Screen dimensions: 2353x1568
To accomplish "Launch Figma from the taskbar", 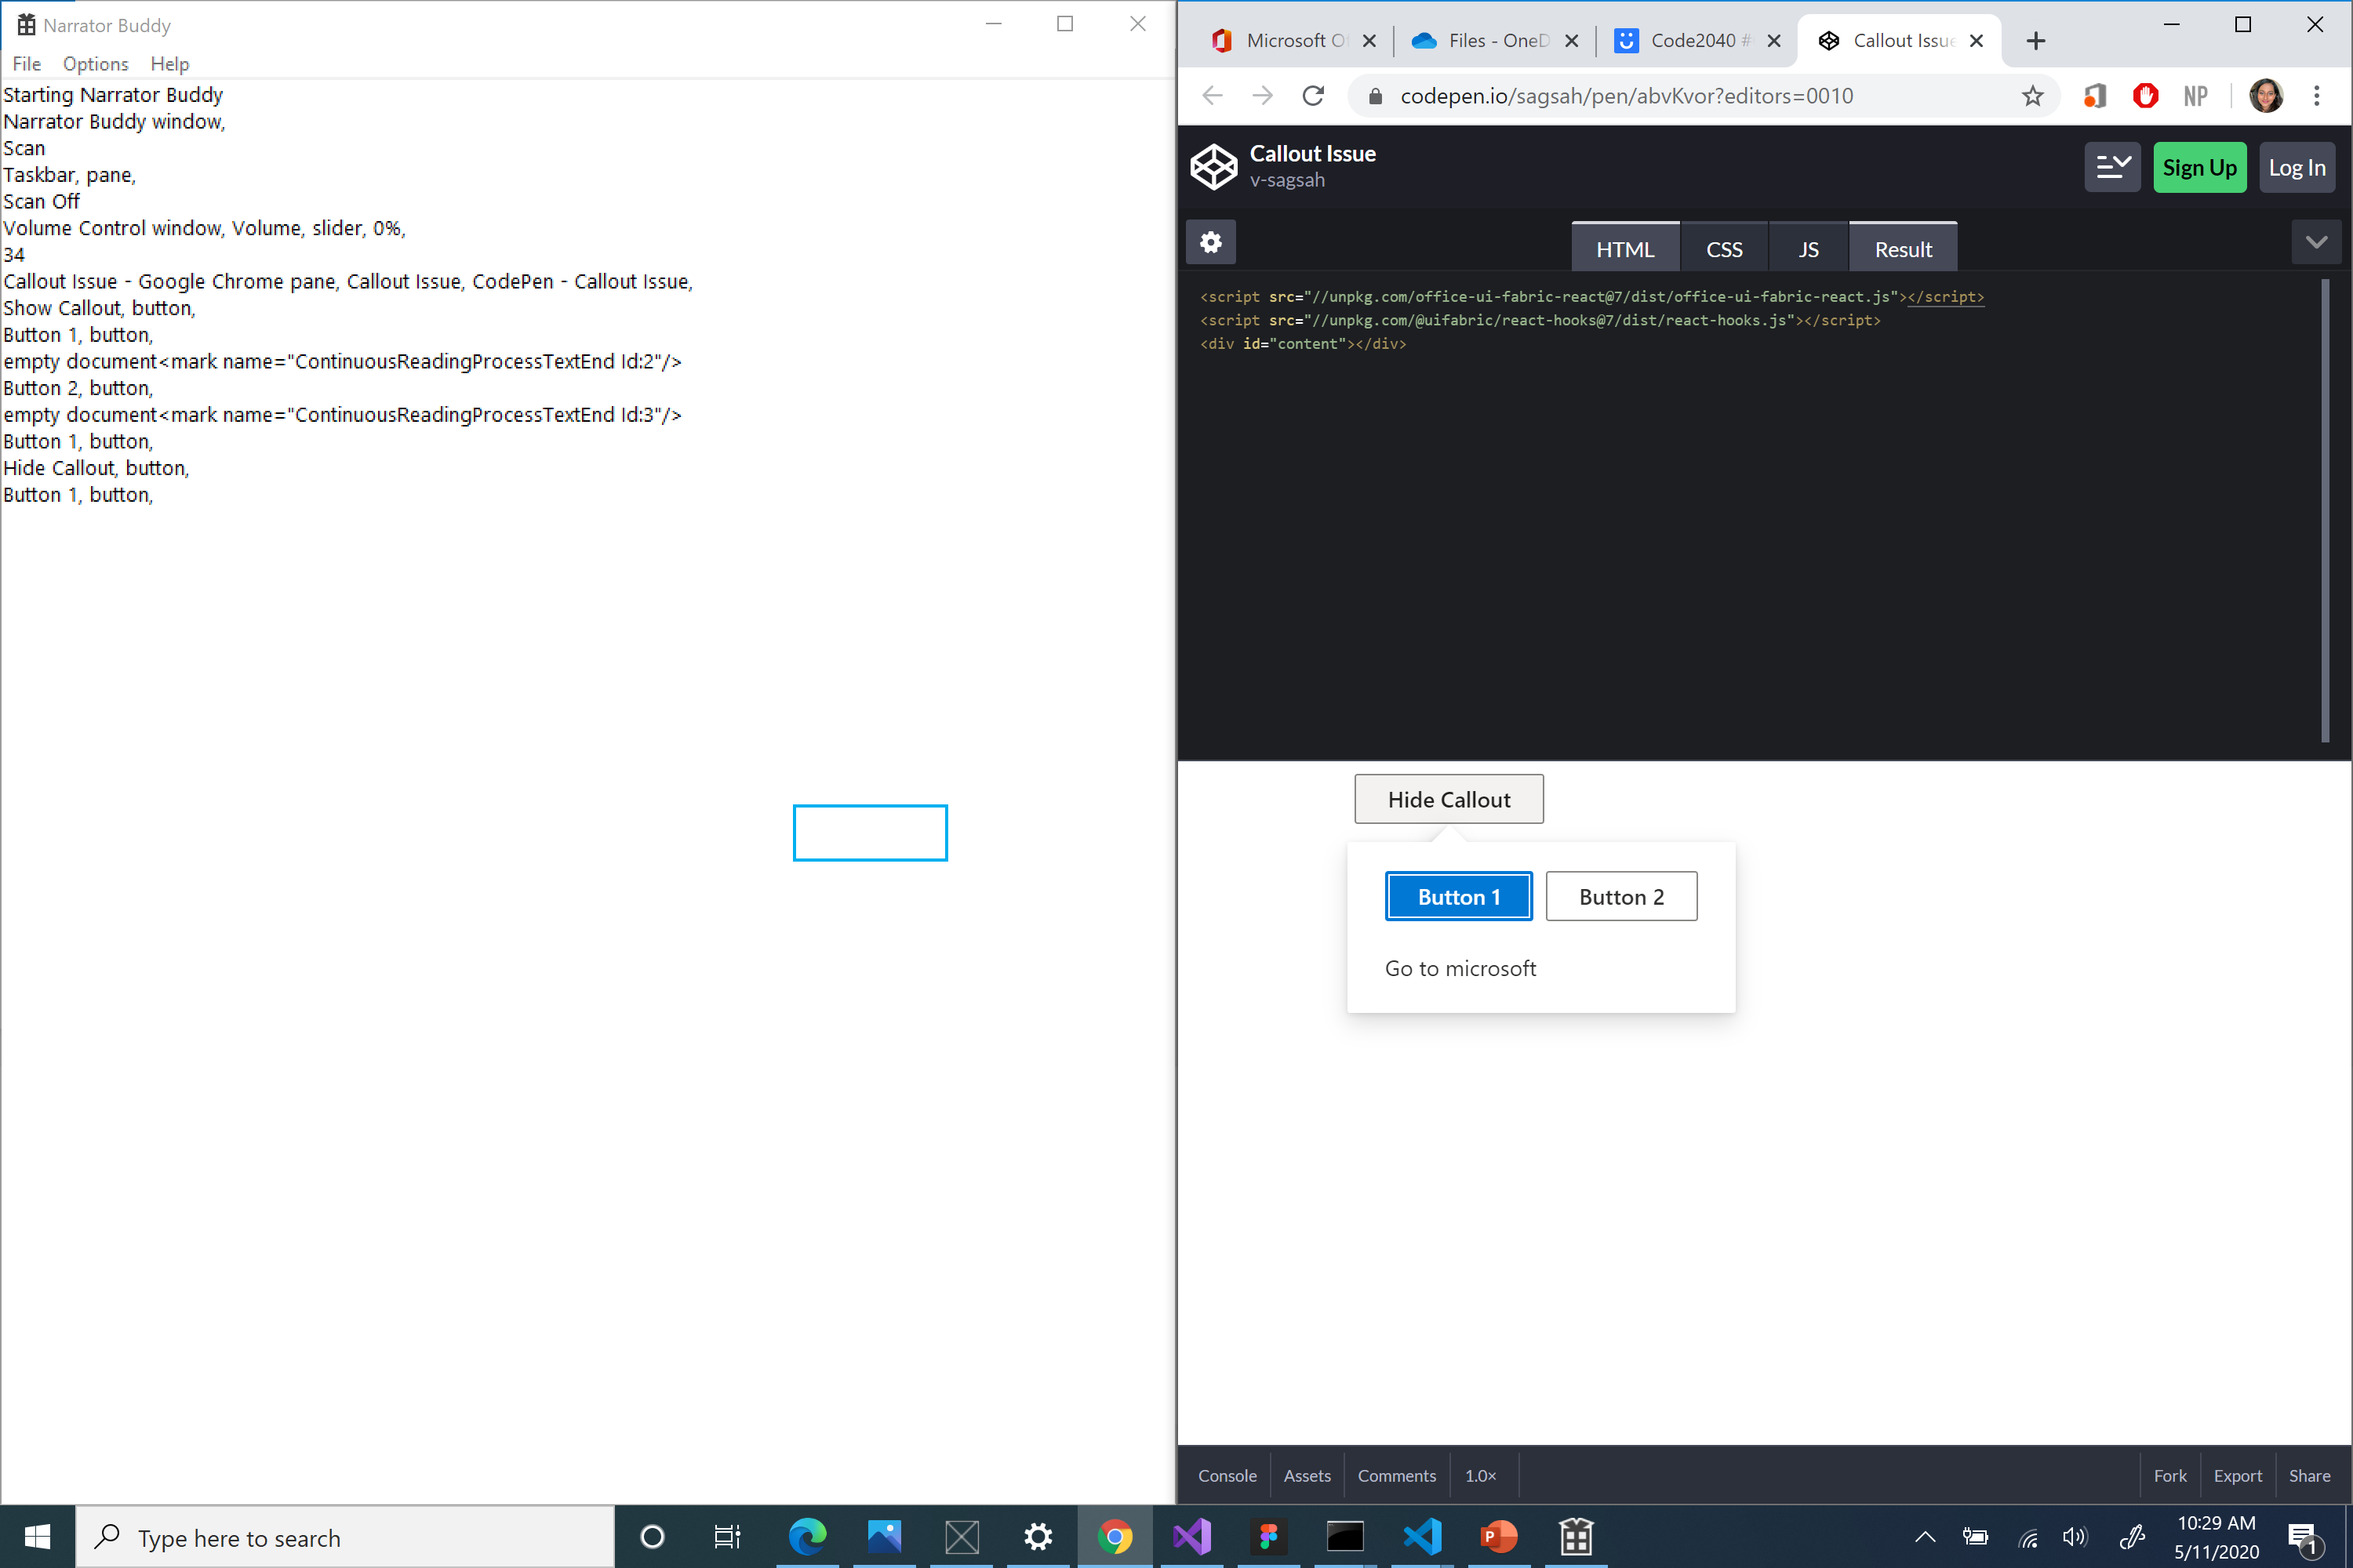I will (x=1267, y=1537).
